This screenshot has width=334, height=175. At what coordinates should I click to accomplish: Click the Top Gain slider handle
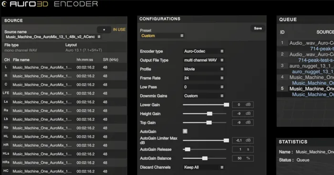209,123
